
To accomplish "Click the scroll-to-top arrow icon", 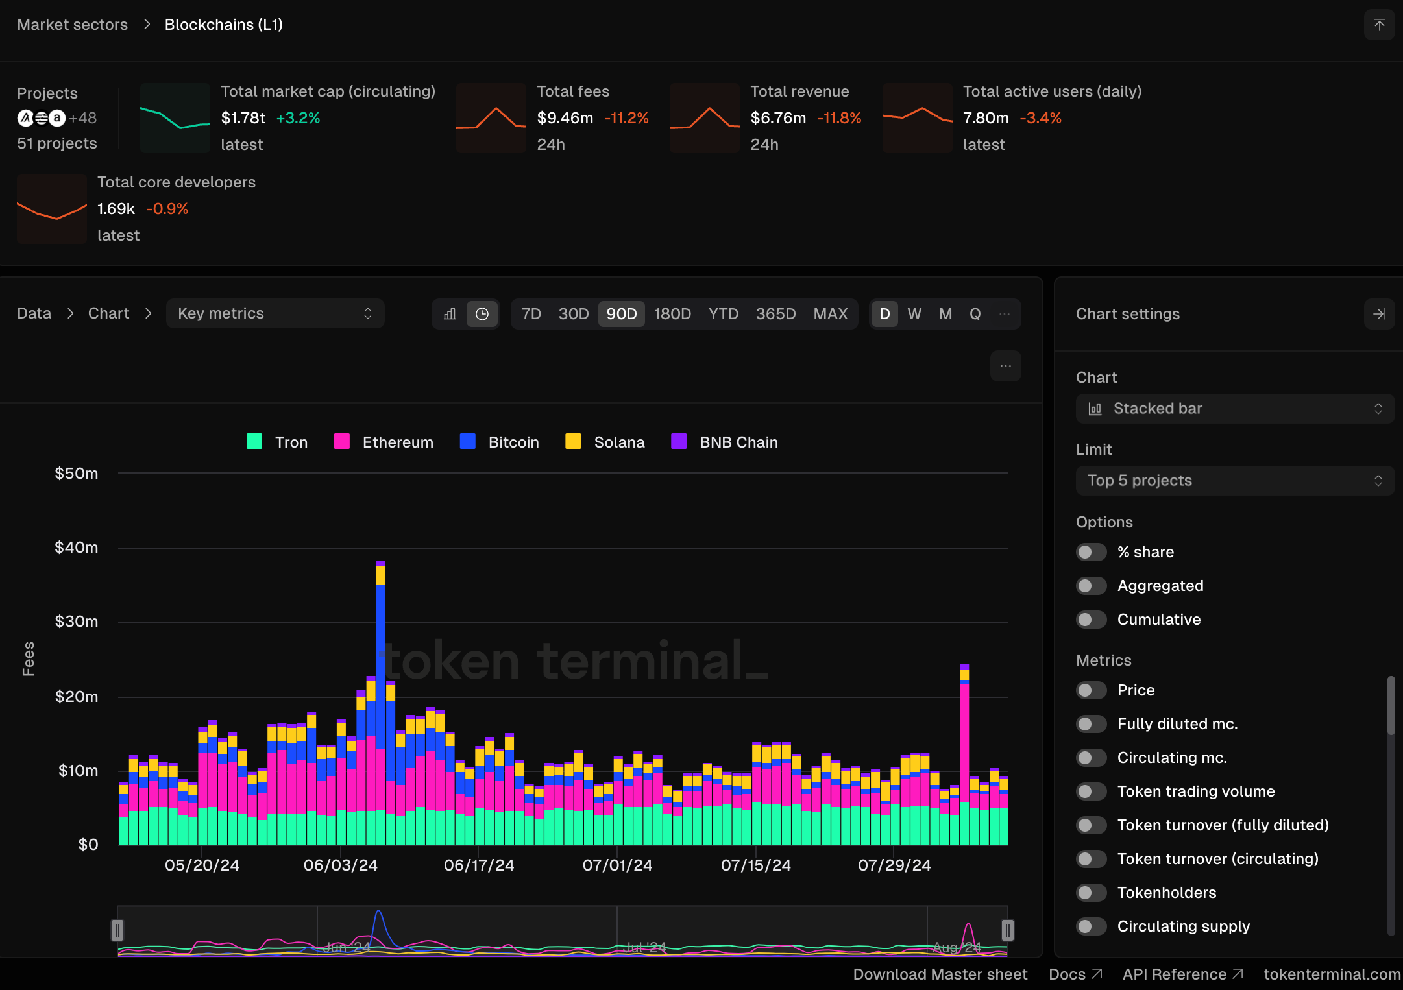I will click(1379, 25).
